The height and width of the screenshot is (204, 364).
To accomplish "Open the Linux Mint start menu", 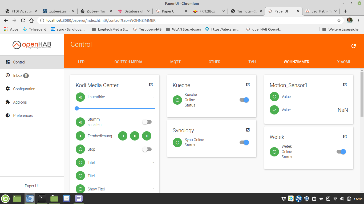I will coord(5,198).
